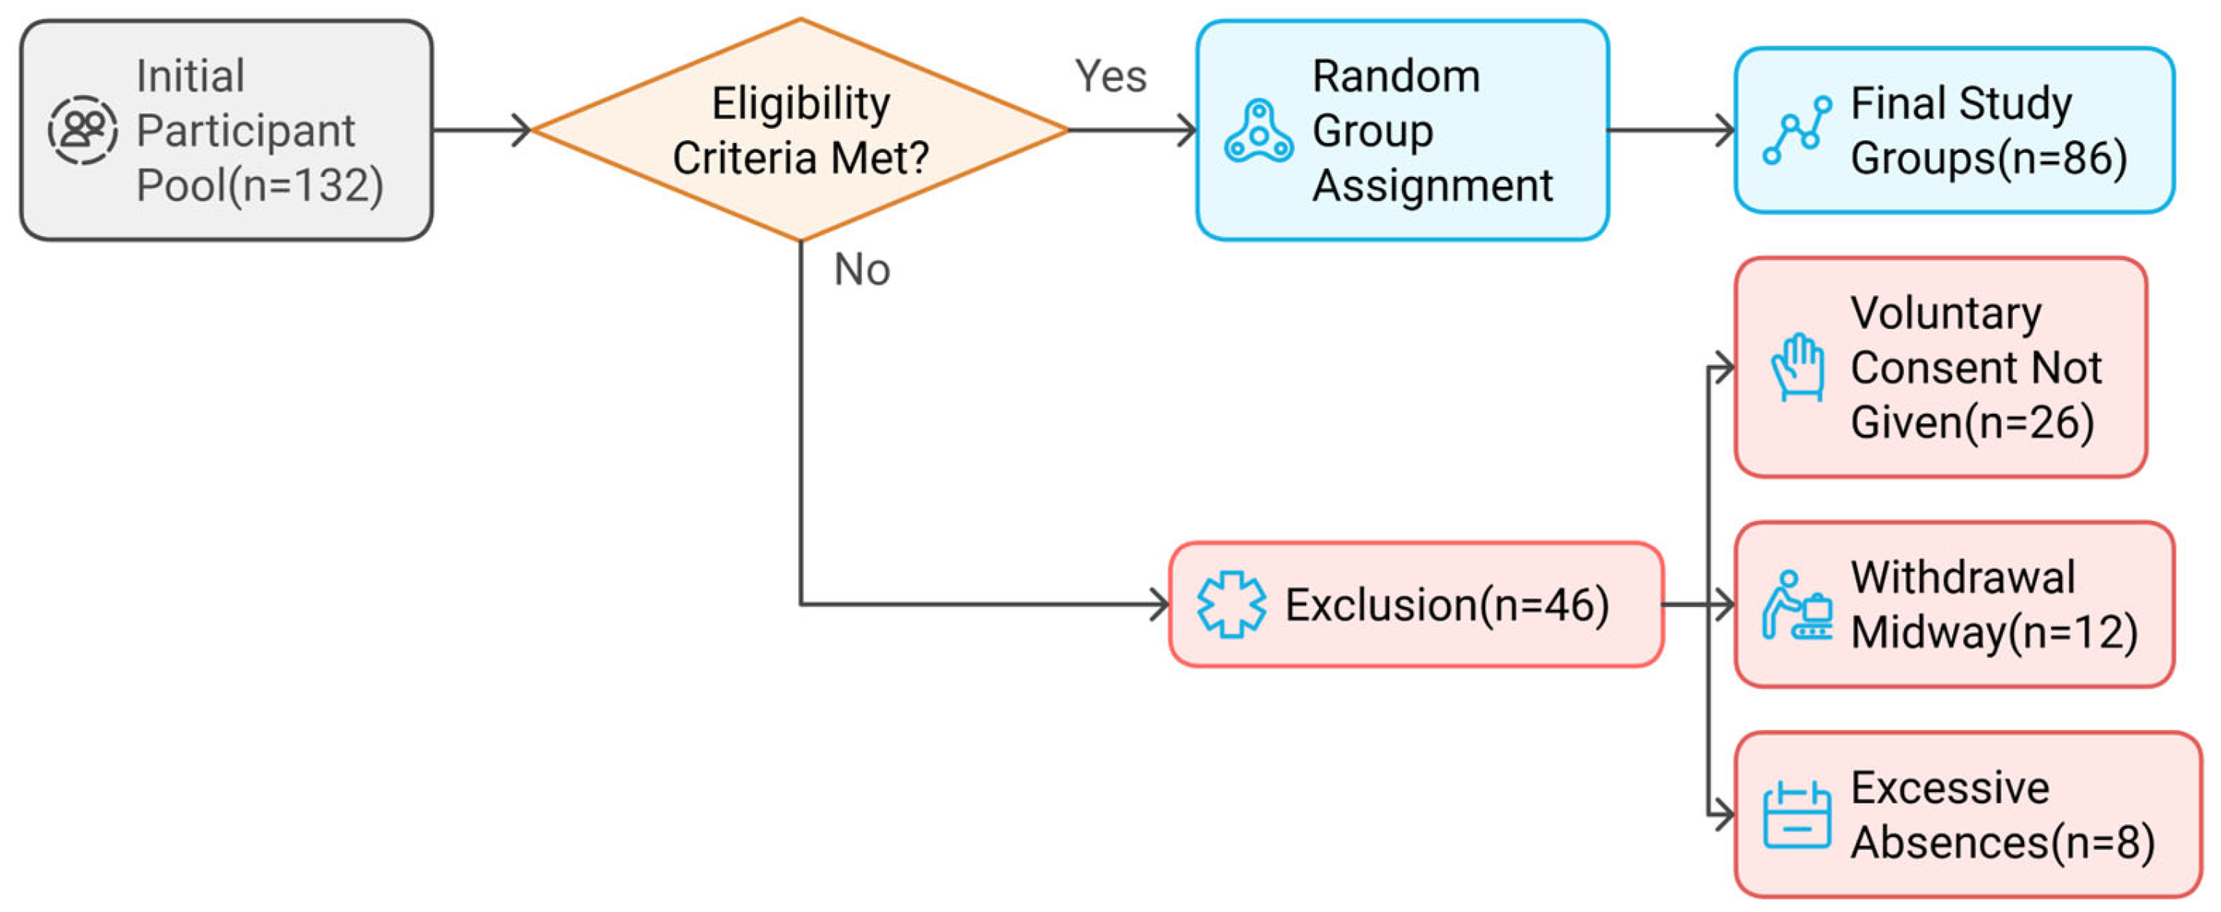This screenshot has width=2221, height=912.
Task: Click the participants group icon
Action: pos(82,130)
